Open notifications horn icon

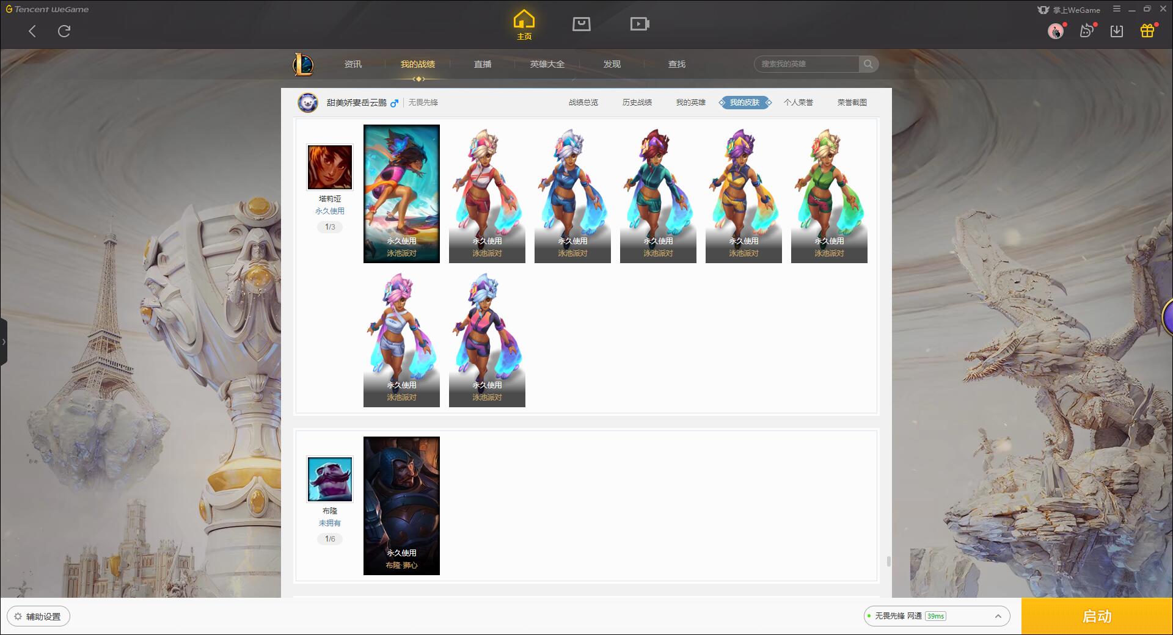(x=1086, y=31)
